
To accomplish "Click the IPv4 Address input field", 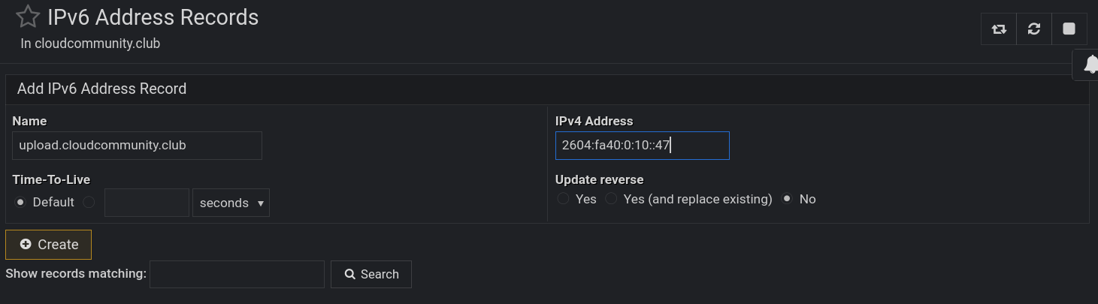I will 642,146.
